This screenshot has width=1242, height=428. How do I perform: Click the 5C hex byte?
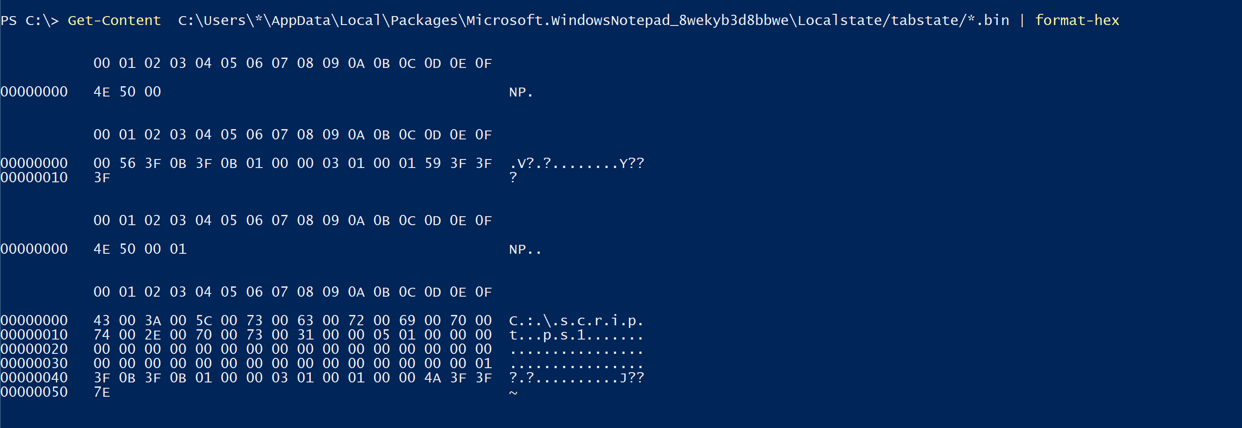click(204, 320)
